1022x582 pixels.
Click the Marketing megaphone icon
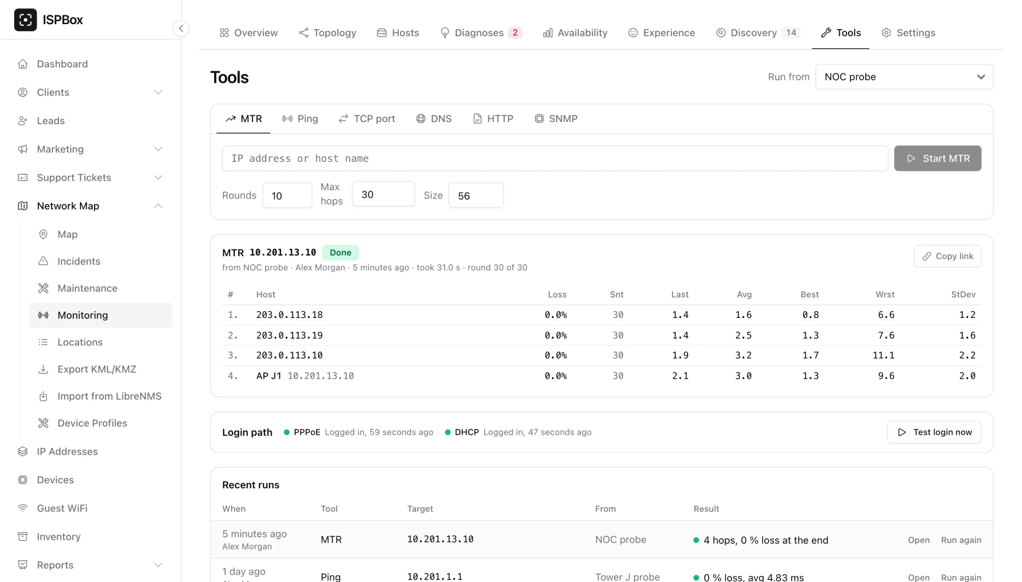[x=22, y=149]
